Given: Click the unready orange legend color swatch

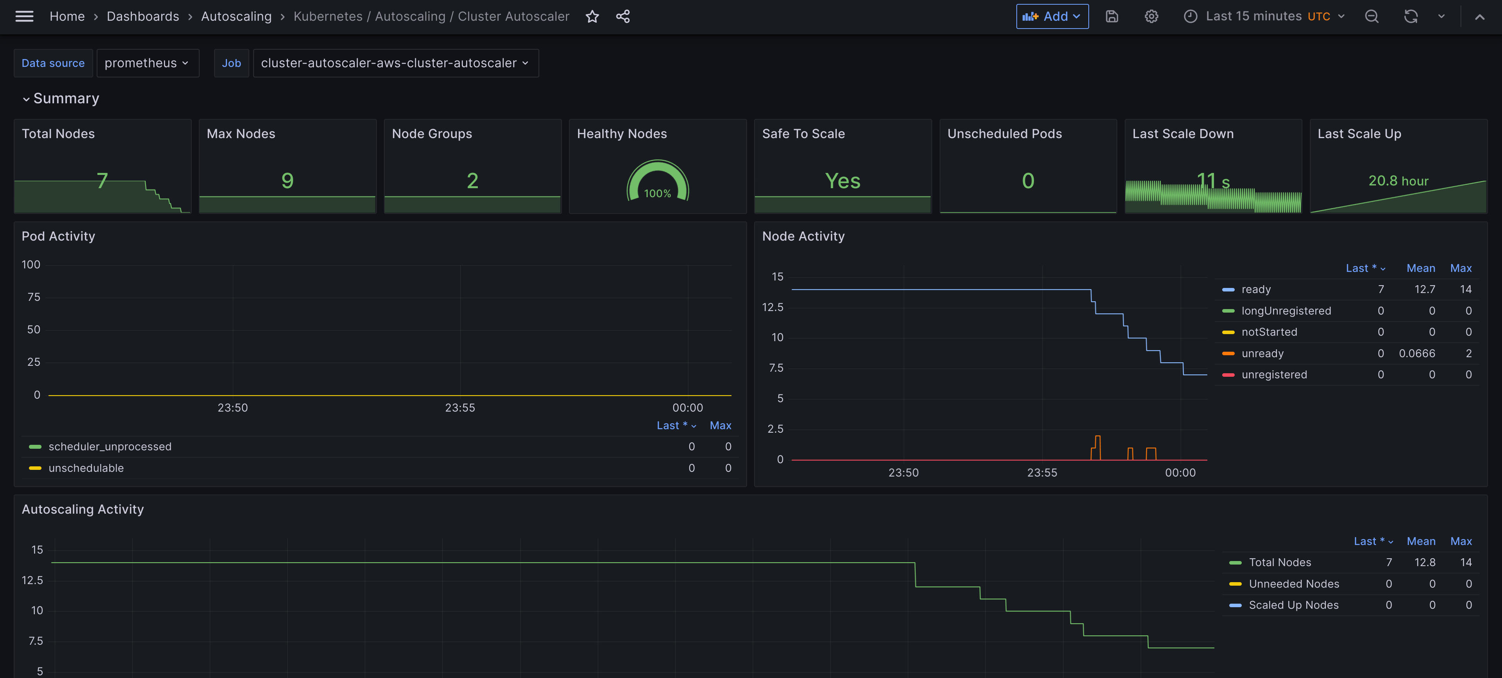Looking at the screenshot, I should (1228, 353).
